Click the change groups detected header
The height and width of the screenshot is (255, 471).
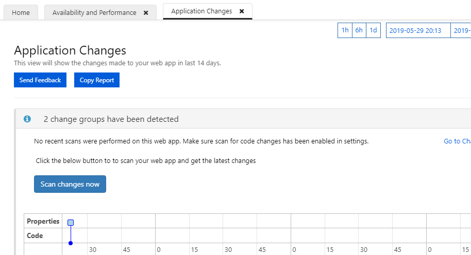(x=111, y=119)
